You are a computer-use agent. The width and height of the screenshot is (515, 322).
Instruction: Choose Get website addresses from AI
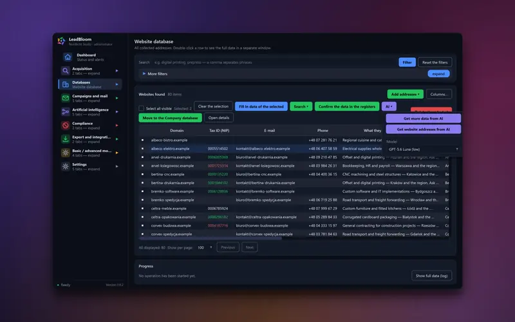point(423,129)
